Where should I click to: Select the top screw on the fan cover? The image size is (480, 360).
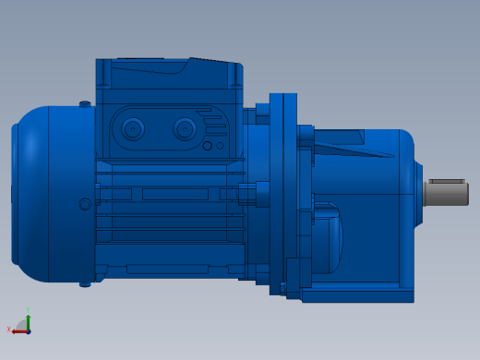click(85, 104)
